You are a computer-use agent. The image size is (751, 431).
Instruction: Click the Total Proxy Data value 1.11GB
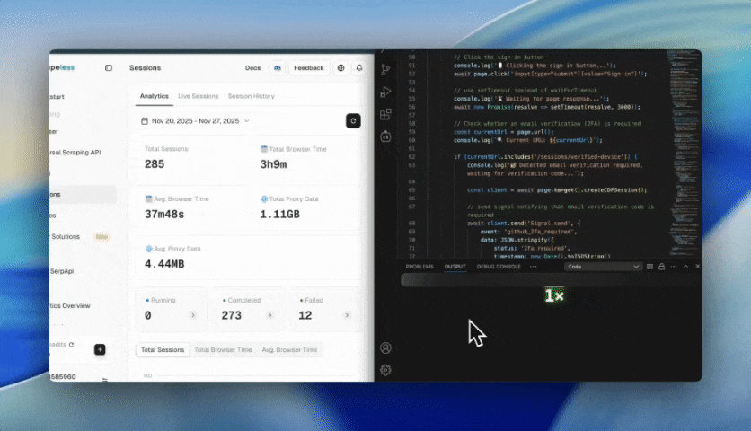pyautogui.click(x=279, y=214)
